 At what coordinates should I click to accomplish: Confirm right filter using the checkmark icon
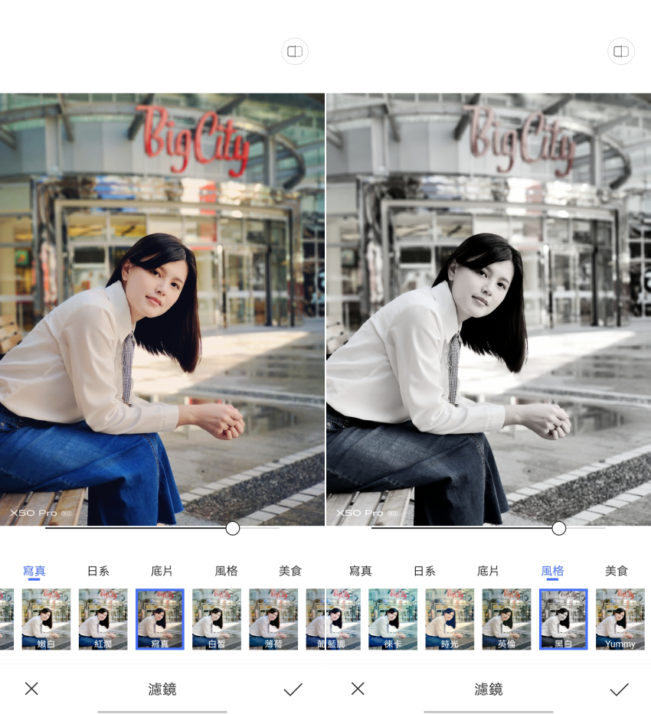point(619,689)
